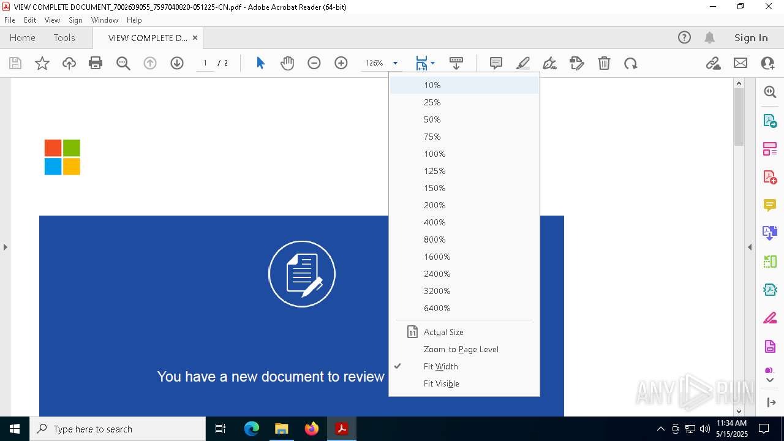
Task: Expand the fit page options arrow
Action: pyautogui.click(x=432, y=63)
